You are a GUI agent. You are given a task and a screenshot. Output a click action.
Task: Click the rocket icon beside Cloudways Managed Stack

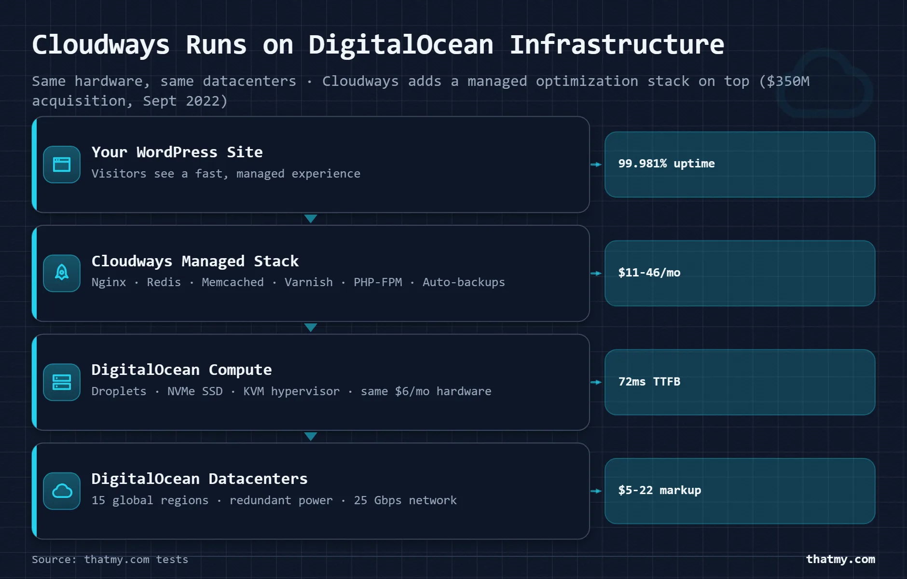62,273
